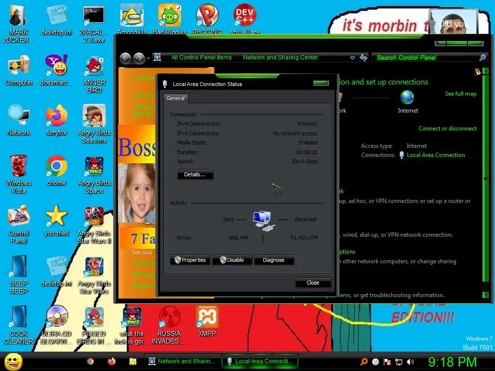Click 'Network and Sharing Center' breadcrumb
Viewport: 495px width, 371px height.
point(280,57)
